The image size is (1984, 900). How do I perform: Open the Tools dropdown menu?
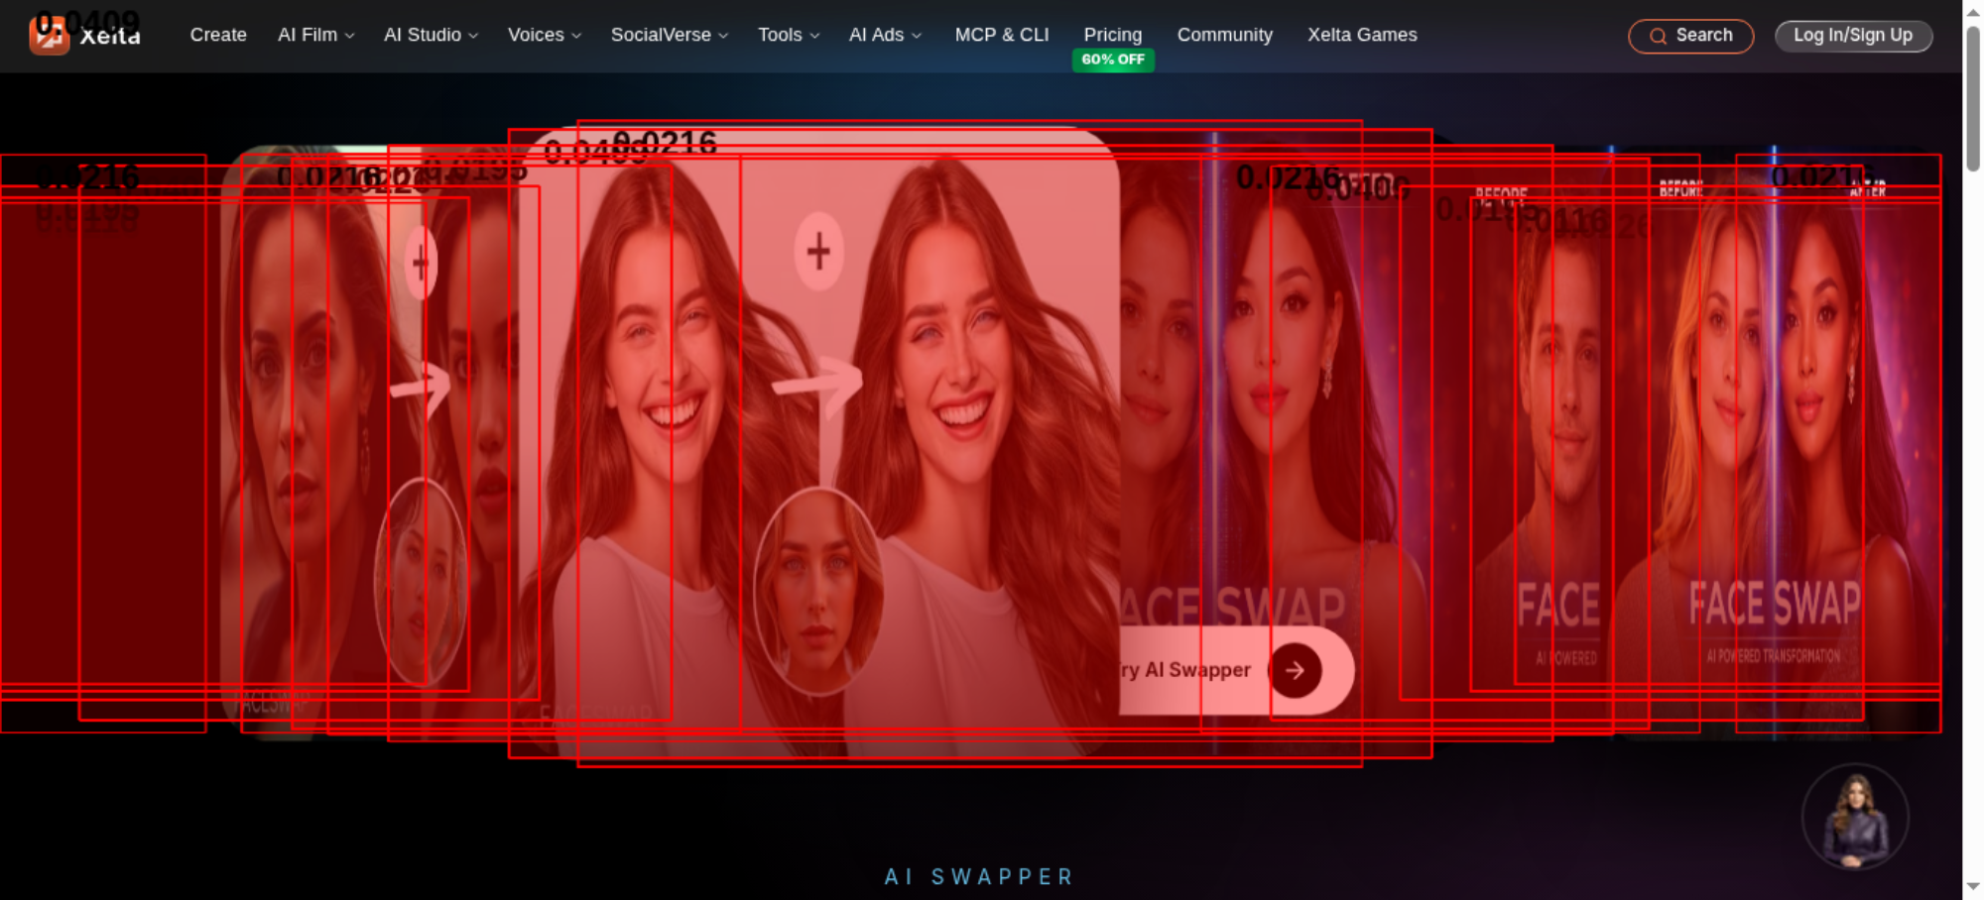click(x=789, y=35)
